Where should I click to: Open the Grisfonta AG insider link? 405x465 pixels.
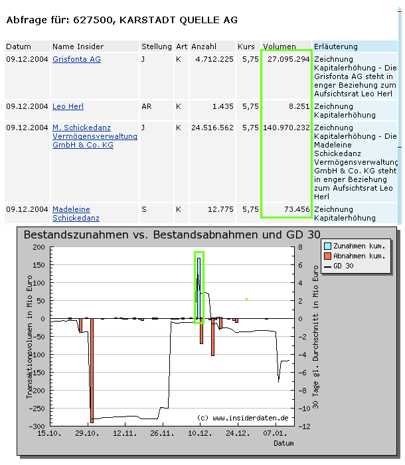[76, 59]
